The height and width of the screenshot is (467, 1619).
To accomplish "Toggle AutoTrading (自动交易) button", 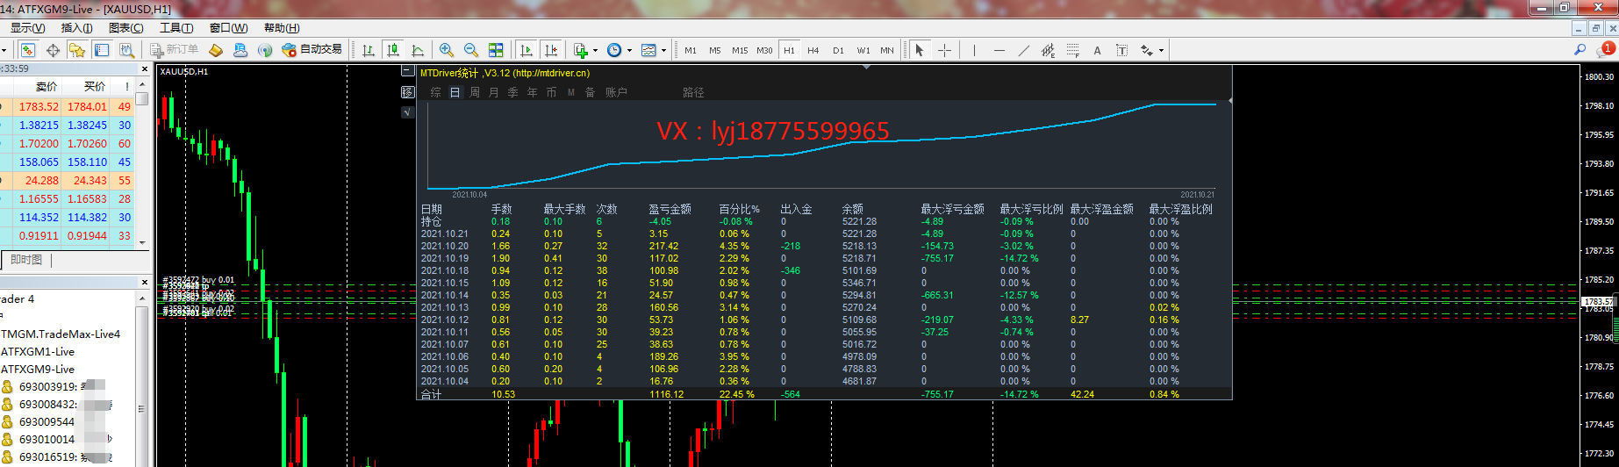I will (x=312, y=50).
